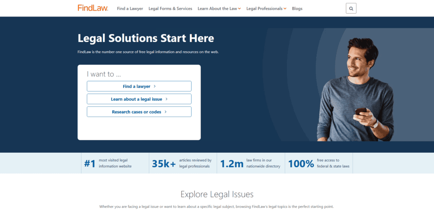This screenshot has width=434, height=212.
Task: Open the search magnifier icon
Action: click(x=351, y=8)
